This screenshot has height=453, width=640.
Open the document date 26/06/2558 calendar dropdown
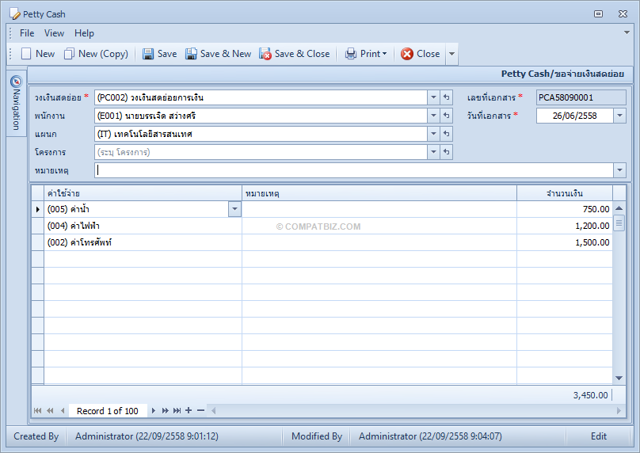(x=619, y=116)
